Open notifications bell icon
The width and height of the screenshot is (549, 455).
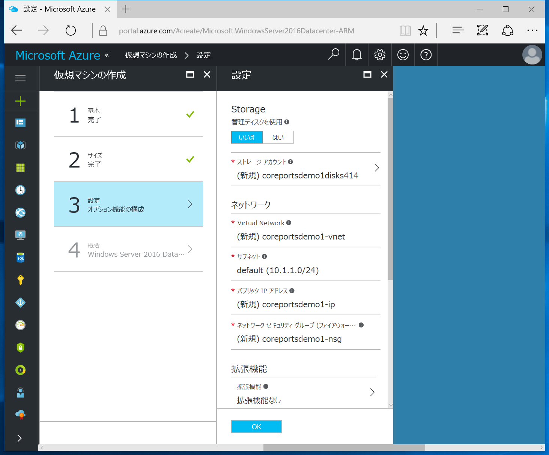pos(357,55)
